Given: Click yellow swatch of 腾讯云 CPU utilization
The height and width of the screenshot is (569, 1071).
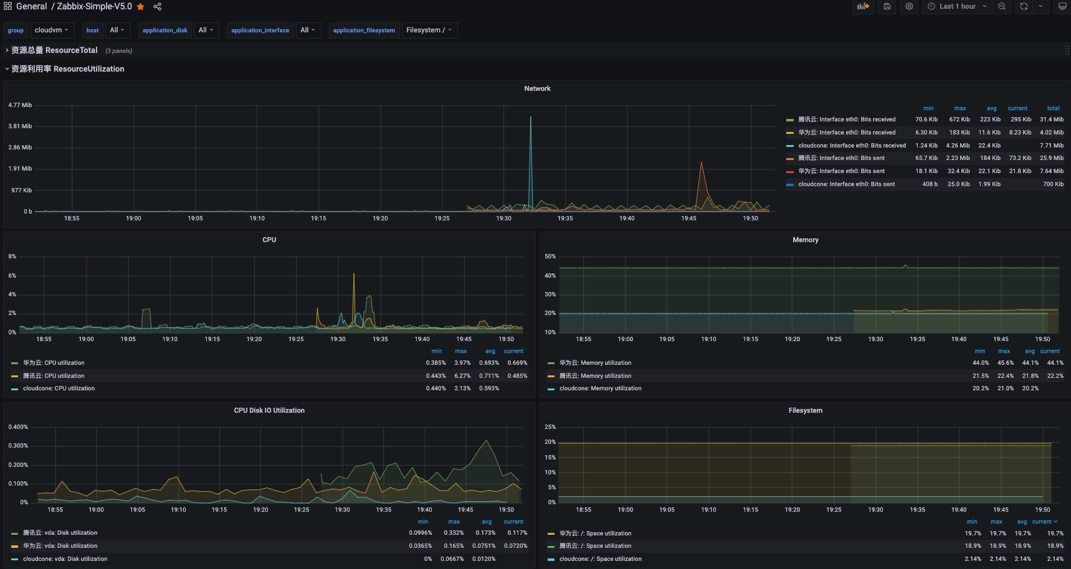Looking at the screenshot, I should pyautogui.click(x=15, y=376).
